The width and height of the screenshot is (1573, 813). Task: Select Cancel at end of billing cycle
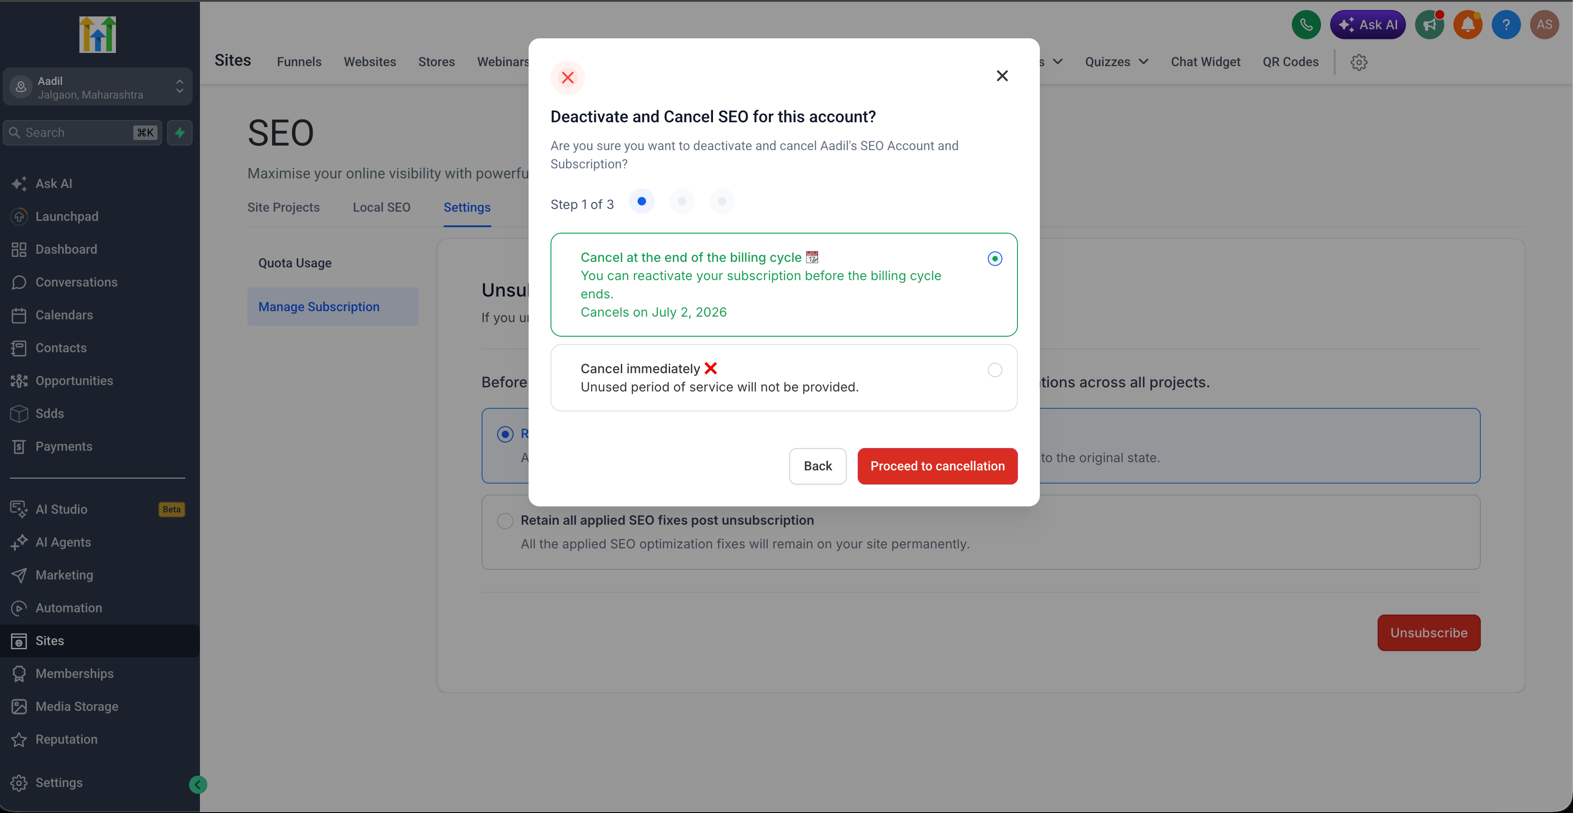coord(995,259)
